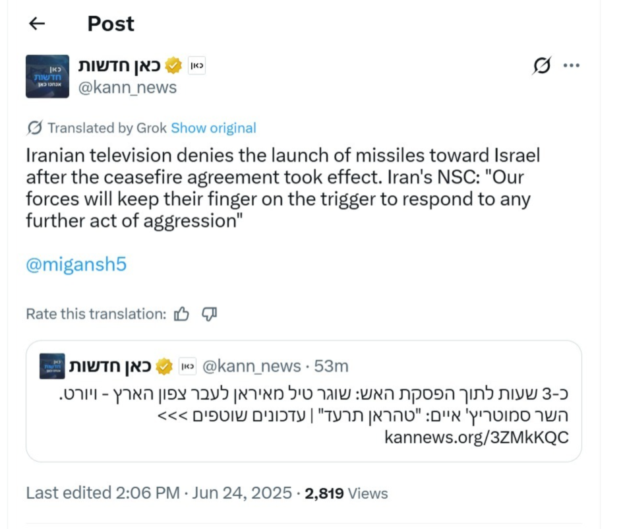Screen dimensions: 623x529
Task: Click the affiliate badge beside the main account name
Action: coord(196,65)
